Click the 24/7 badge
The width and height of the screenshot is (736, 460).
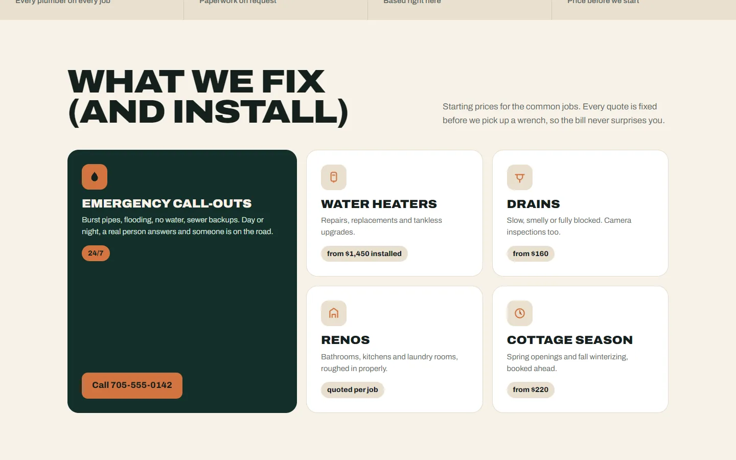tap(96, 253)
